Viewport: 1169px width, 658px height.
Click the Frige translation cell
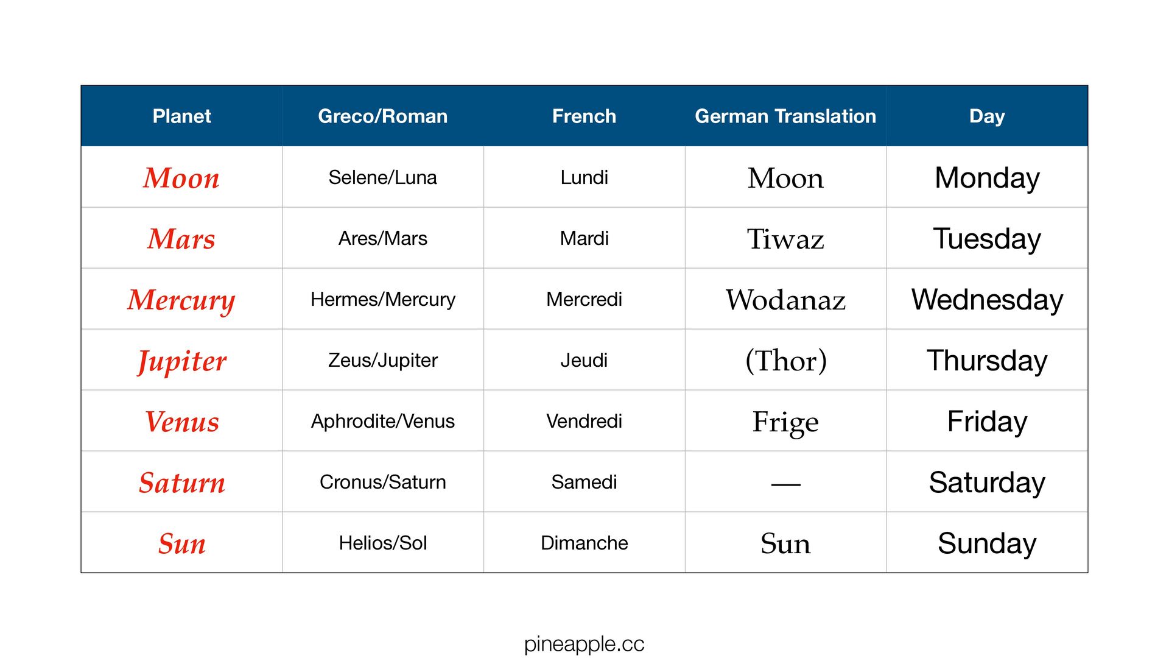[x=785, y=422]
